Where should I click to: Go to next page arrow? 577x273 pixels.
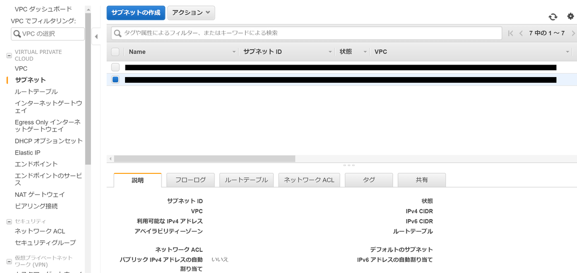(573, 33)
